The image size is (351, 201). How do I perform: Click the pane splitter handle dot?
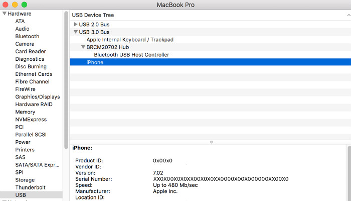[211, 142]
